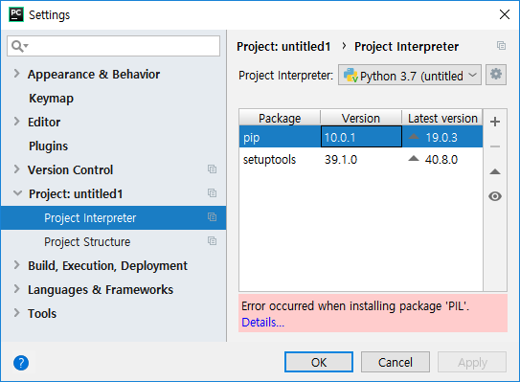Click the plus icon to install package
This screenshot has width=520, height=382.
[495, 122]
